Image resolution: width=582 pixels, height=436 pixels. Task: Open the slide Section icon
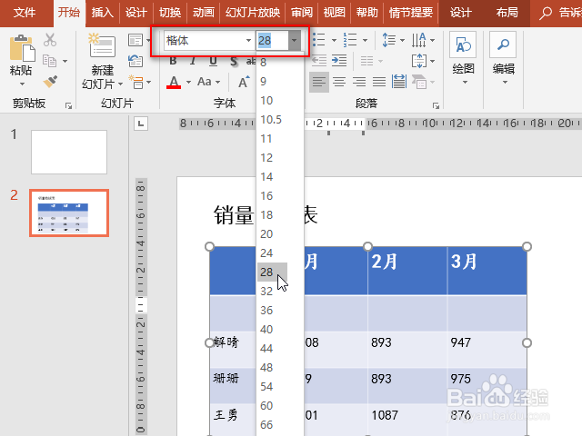coord(135,82)
